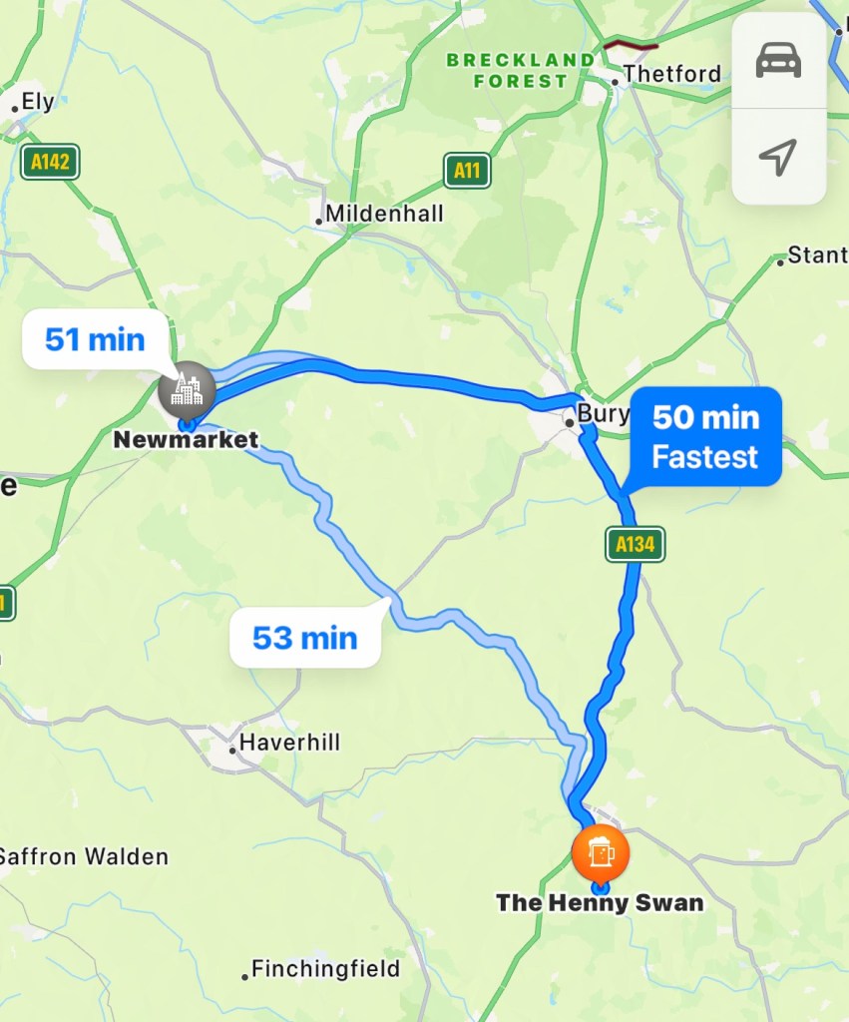Tap the A11 road shield
This screenshot has width=849, height=1022.
[x=467, y=171]
